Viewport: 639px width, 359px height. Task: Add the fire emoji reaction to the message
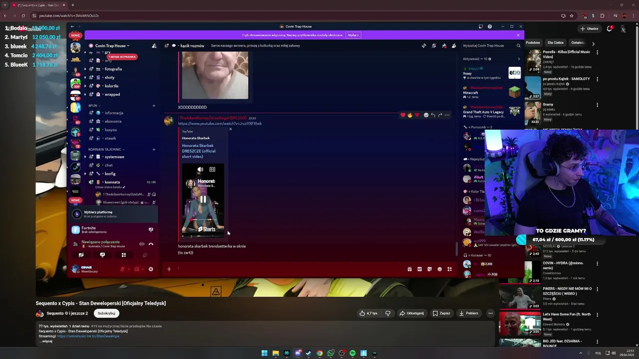point(410,115)
